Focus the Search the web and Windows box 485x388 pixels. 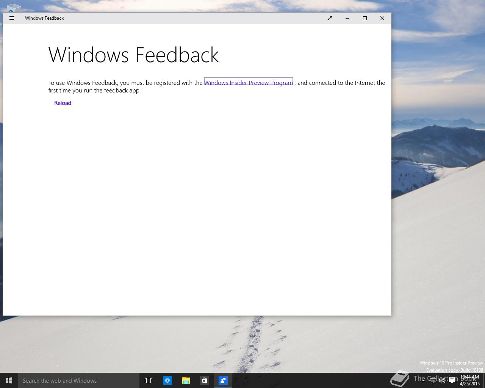coord(79,380)
